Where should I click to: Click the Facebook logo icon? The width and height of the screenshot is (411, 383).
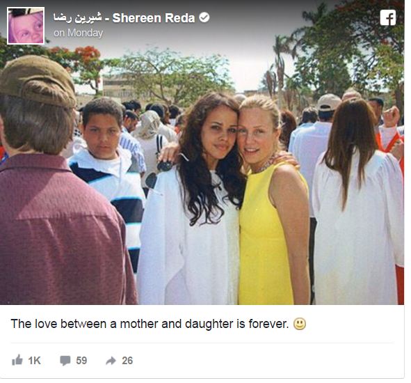click(388, 17)
